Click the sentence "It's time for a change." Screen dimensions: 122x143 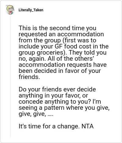click(x=49, y=126)
